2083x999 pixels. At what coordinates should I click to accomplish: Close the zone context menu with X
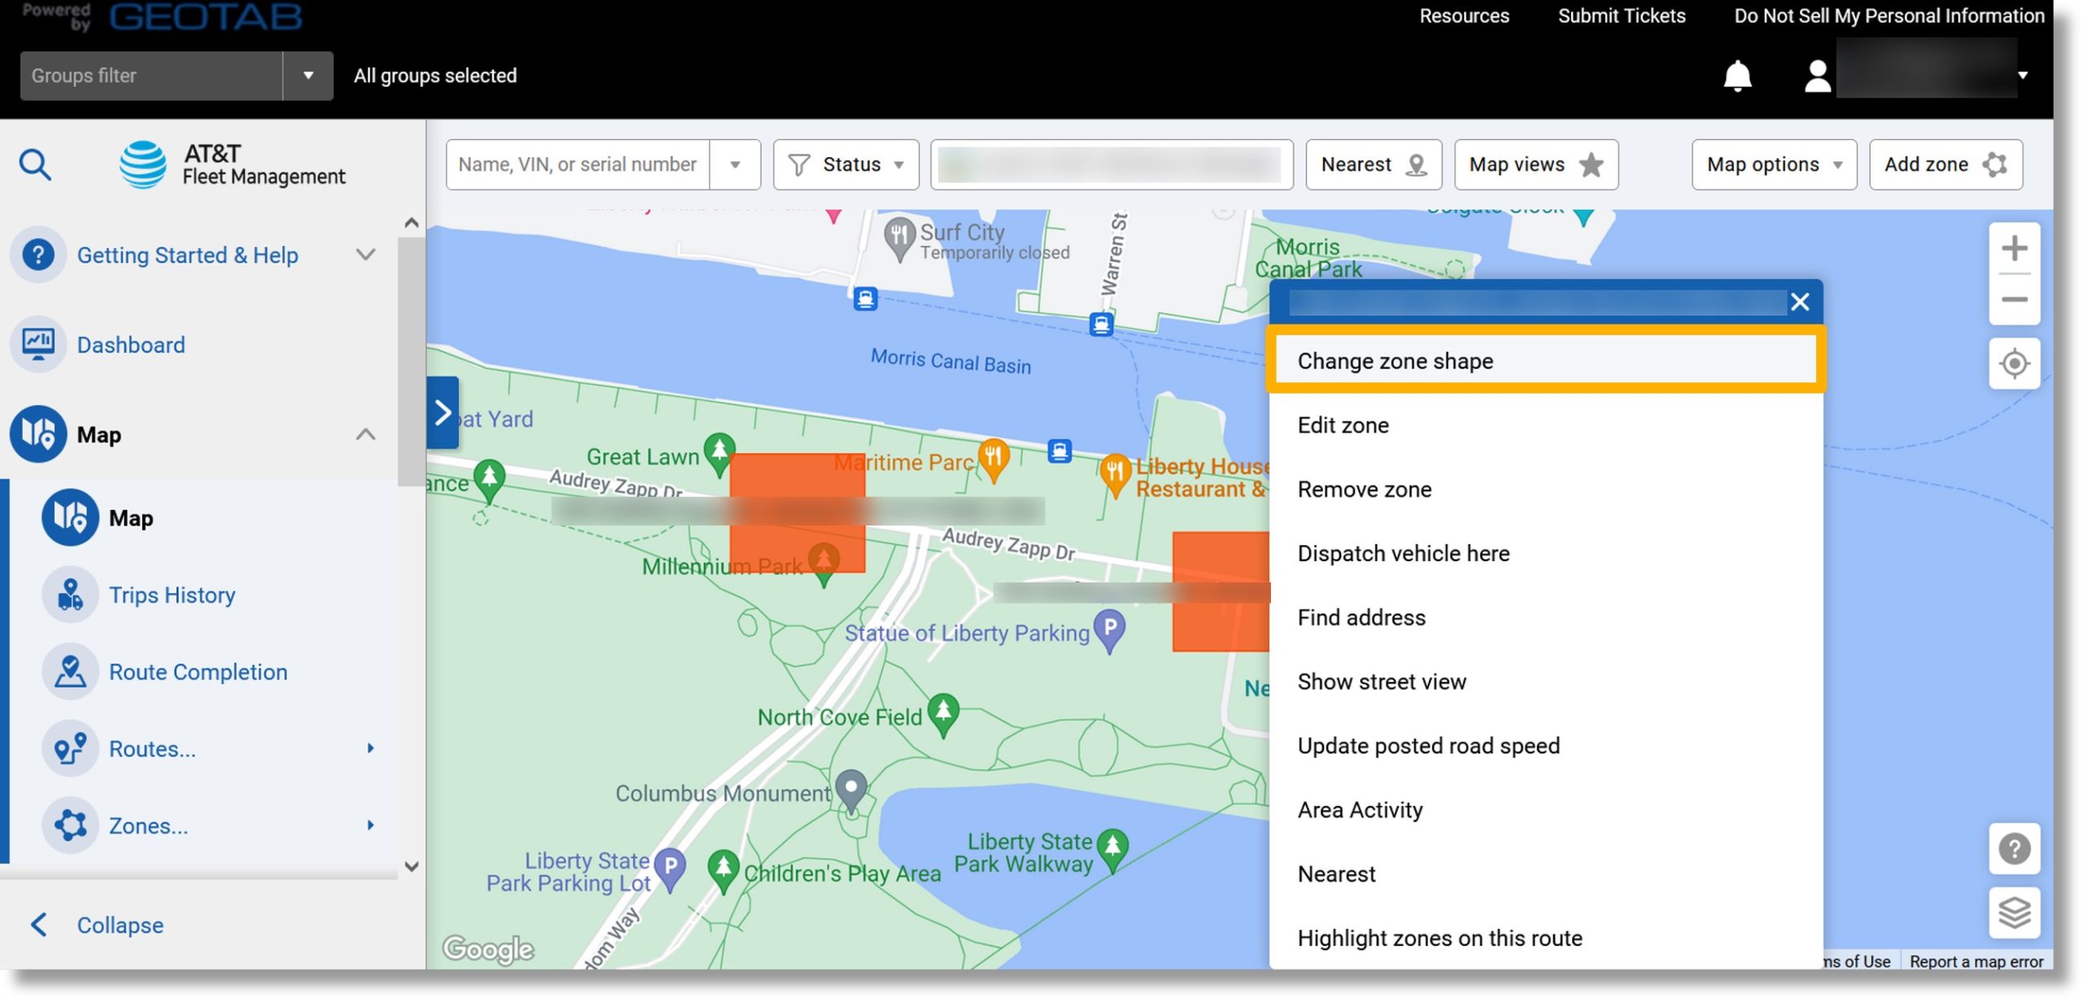click(x=1799, y=302)
